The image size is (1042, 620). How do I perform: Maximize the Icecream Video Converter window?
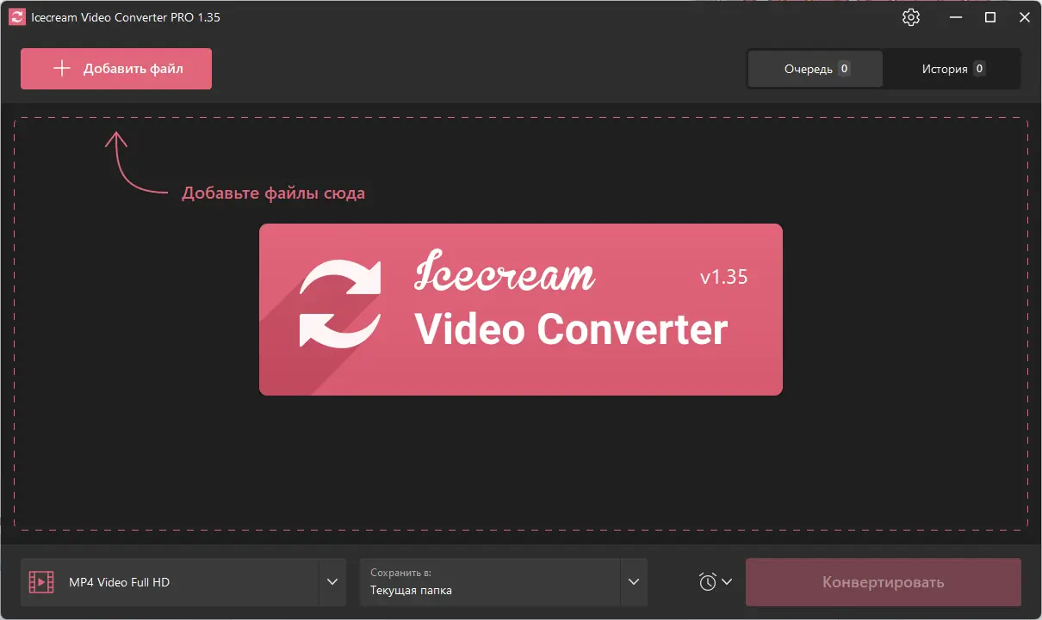coord(990,17)
